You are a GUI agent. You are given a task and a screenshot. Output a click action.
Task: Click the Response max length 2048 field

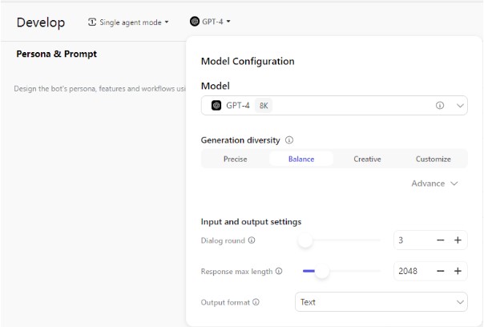[x=412, y=272]
